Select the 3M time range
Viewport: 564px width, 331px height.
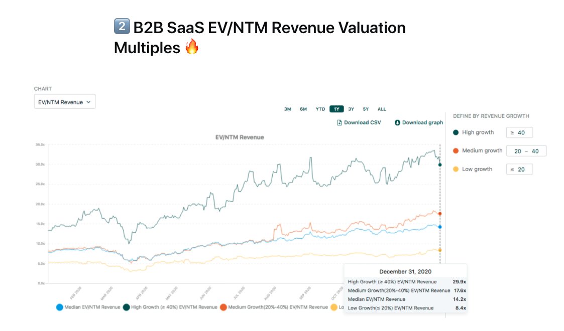pos(287,109)
